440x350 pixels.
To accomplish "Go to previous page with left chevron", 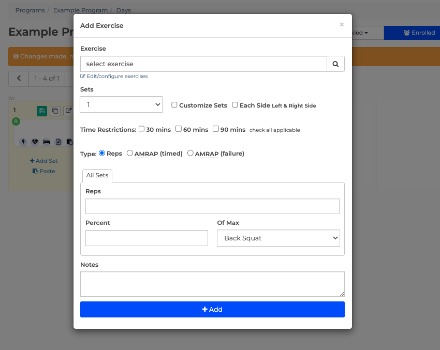I will click(x=19, y=79).
